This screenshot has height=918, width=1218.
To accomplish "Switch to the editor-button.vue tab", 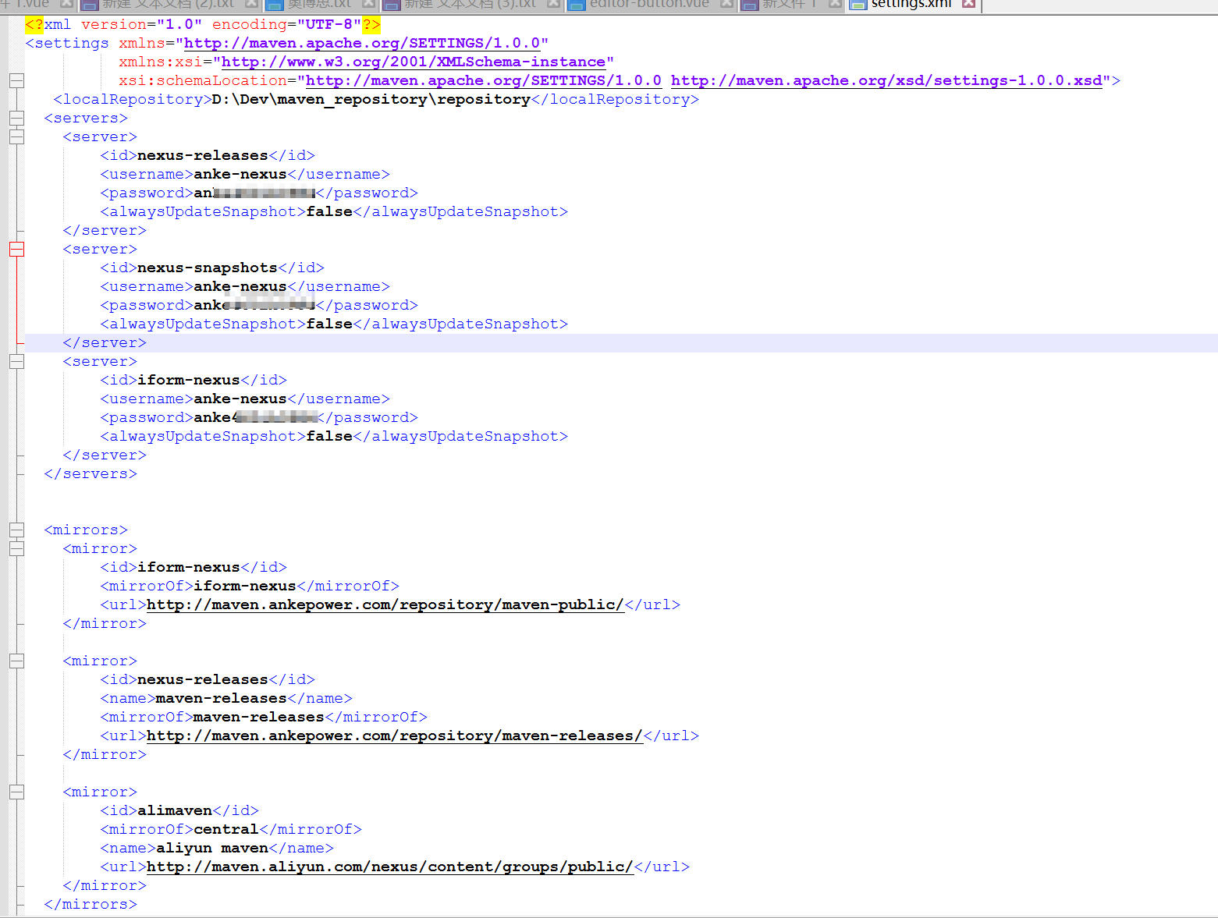I will point(648,4).
